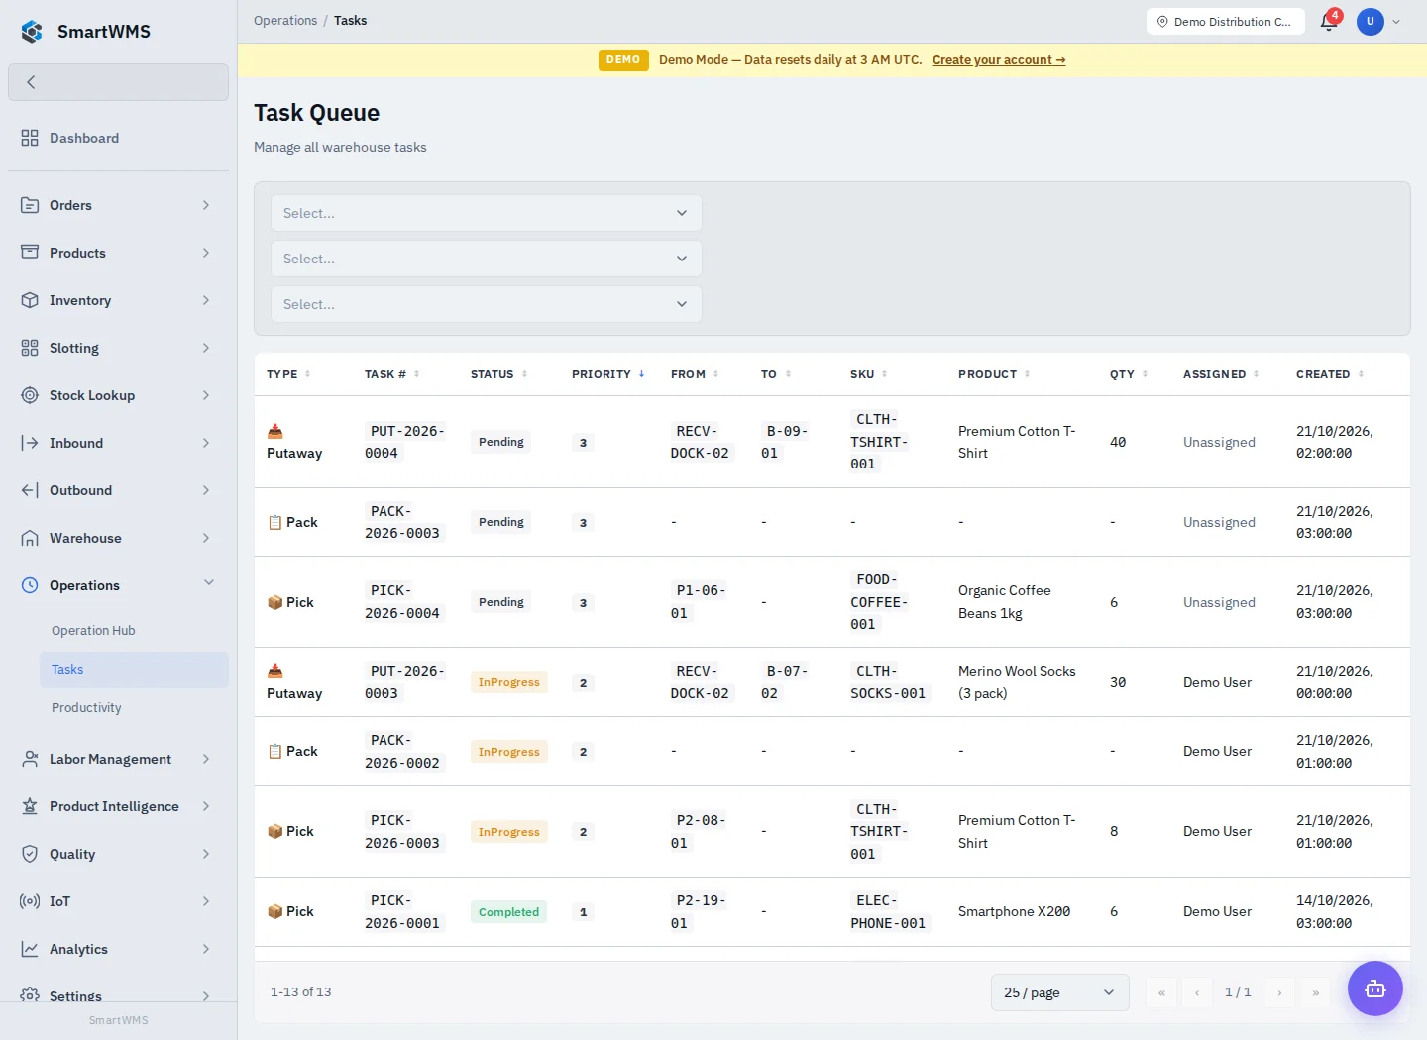The height and width of the screenshot is (1040, 1427).
Task: Click the Operations breadcrumb link
Action: (285, 21)
